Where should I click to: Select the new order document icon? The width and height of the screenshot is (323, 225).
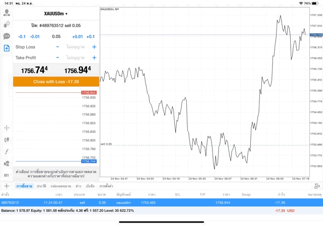(7, 48)
